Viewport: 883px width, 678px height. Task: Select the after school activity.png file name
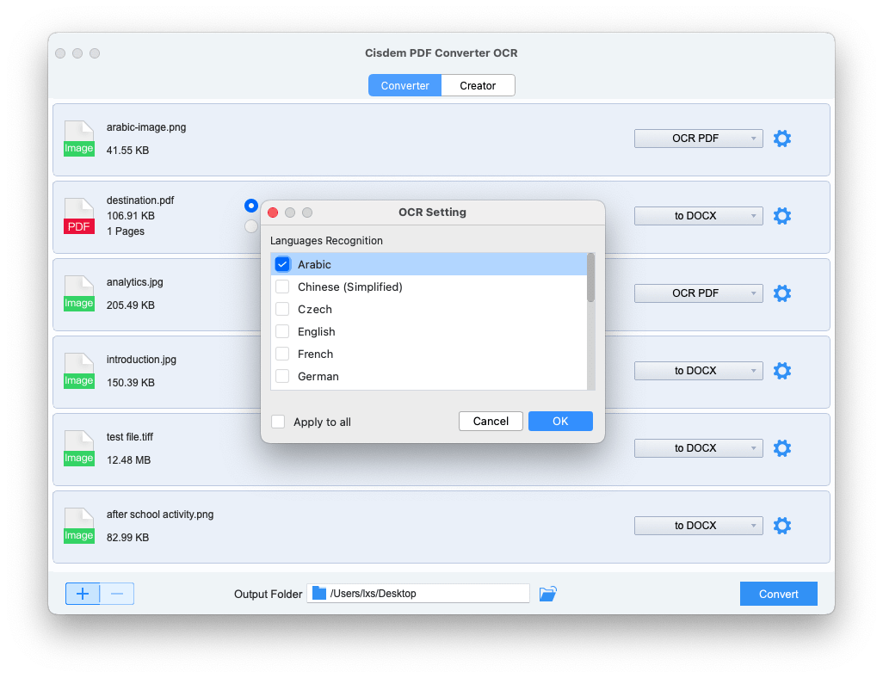pyautogui.click(x=160, y=515)
